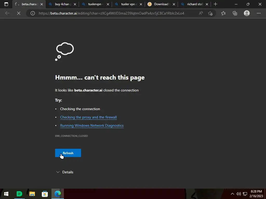Close the tuxlervpn tab
The width and height of the screenshot is (266, 199).
point(108,4)
